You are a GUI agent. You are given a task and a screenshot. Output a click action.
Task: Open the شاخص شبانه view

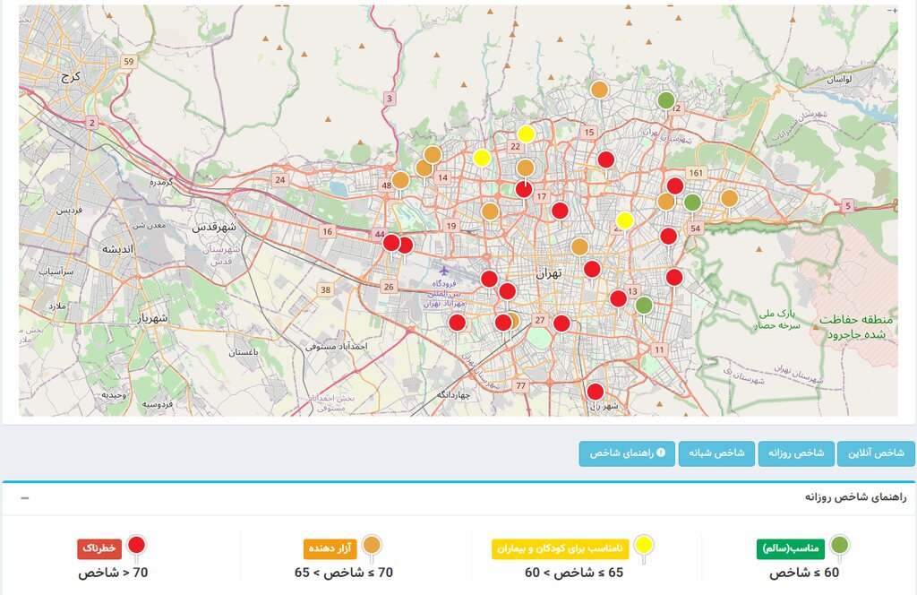click(716, 453)
